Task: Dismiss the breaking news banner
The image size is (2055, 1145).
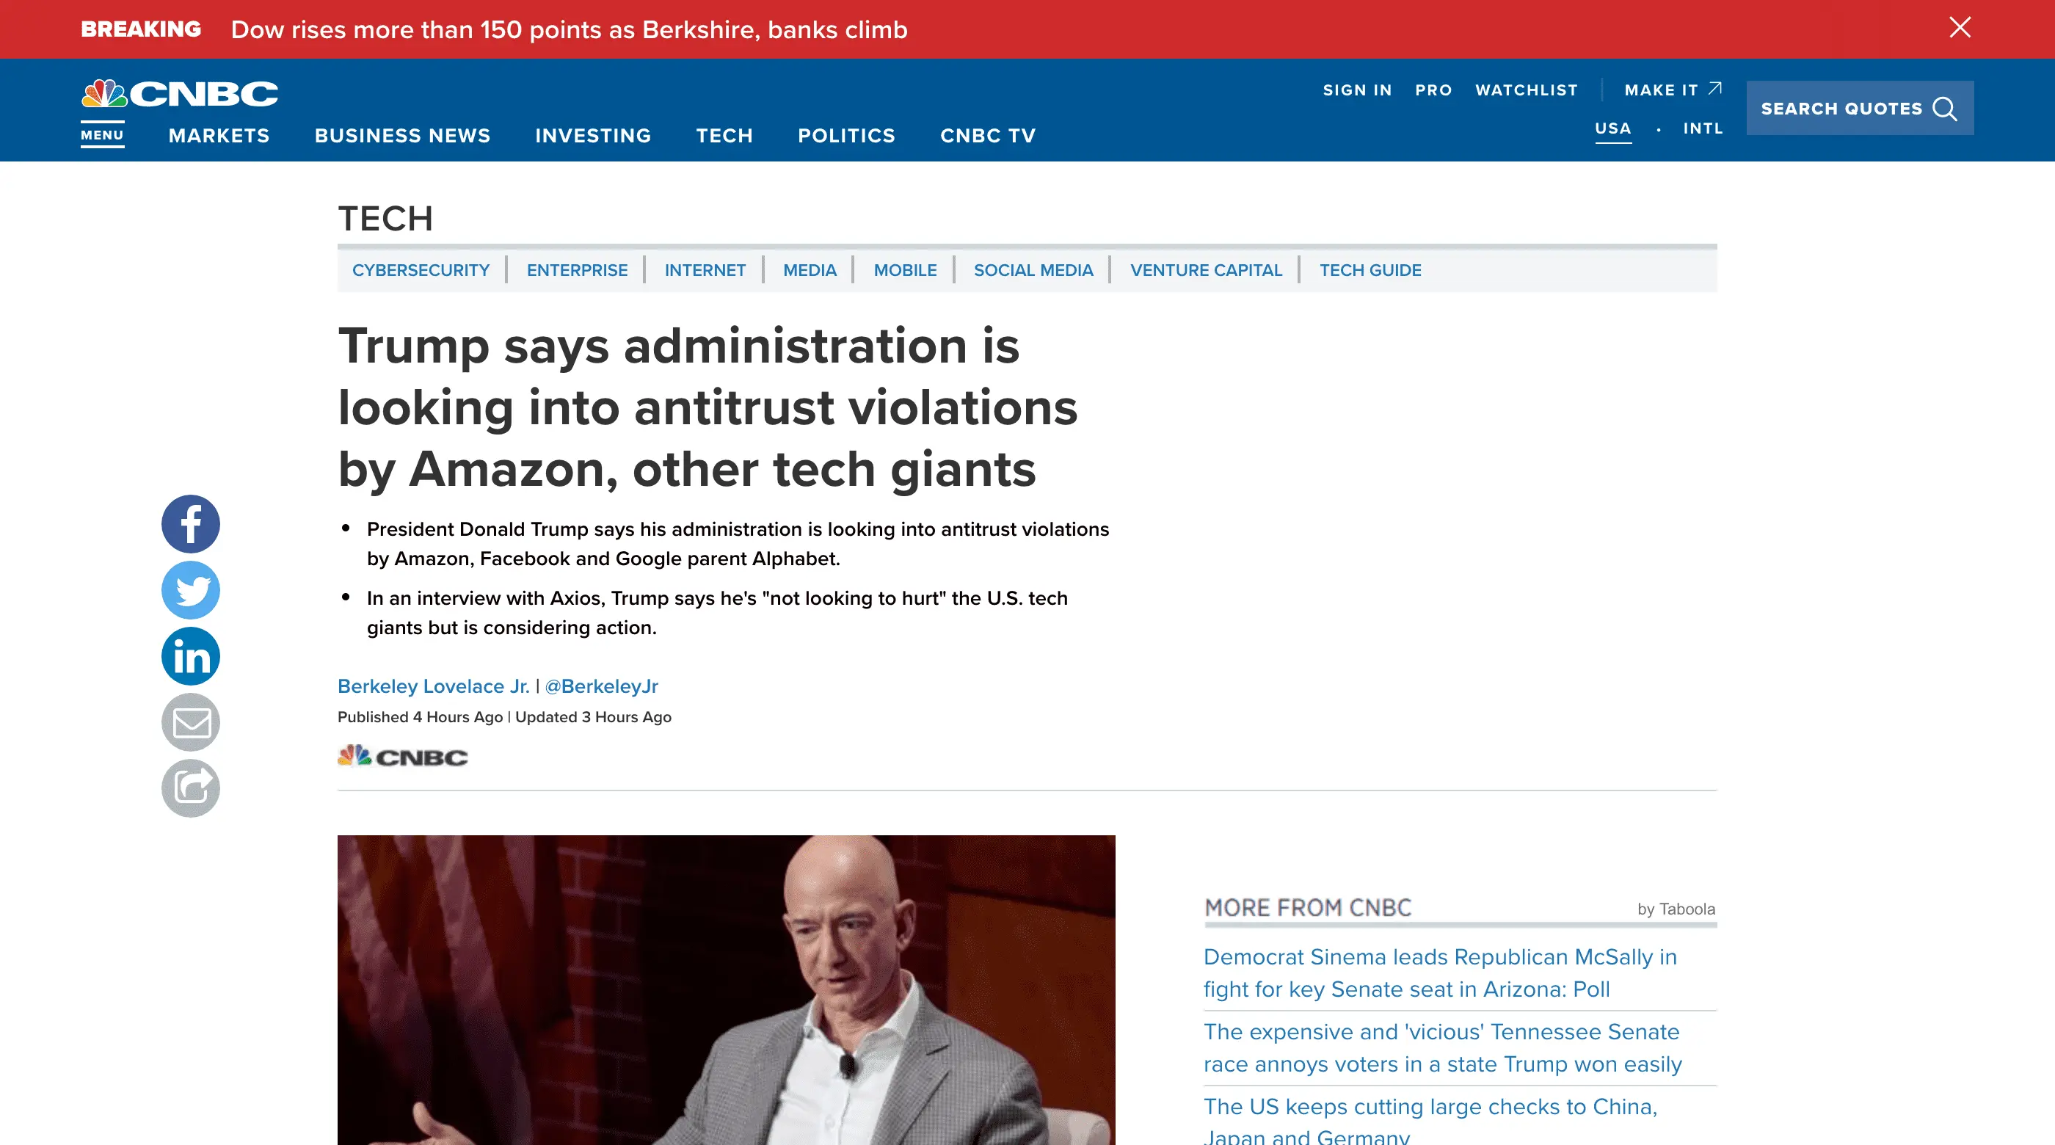Action: click(x=1960, y=28)
